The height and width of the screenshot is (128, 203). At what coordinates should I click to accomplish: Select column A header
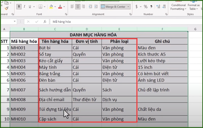tap(4, 29)
